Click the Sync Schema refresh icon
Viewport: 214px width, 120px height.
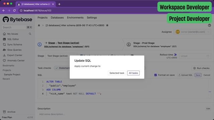click(4, 44)
